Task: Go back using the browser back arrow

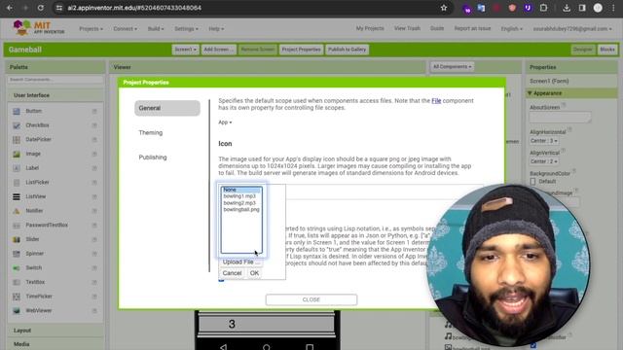Action: [x=9, y=8]
